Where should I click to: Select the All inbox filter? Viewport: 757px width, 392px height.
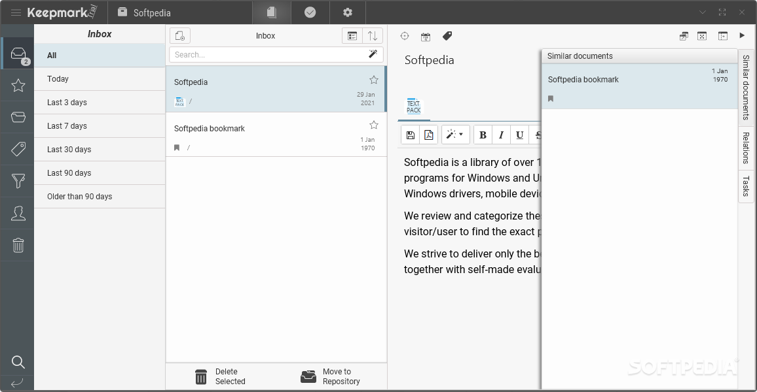(100, 56)
